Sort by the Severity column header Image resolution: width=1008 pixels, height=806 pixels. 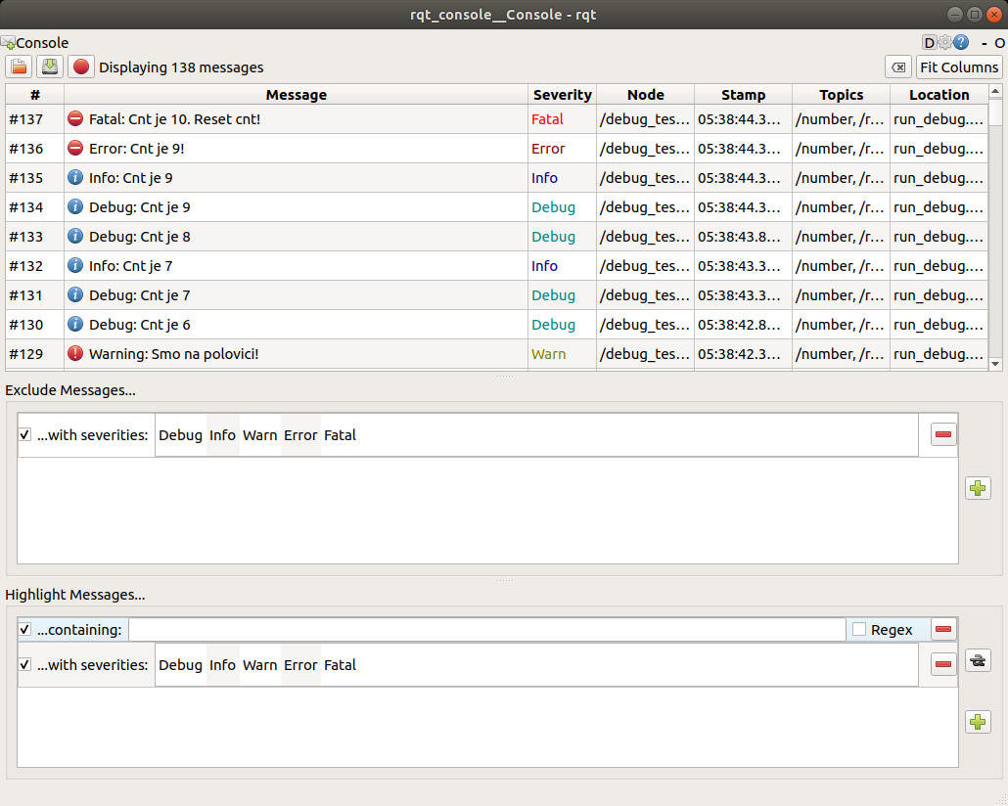click(x=562, y=95)
